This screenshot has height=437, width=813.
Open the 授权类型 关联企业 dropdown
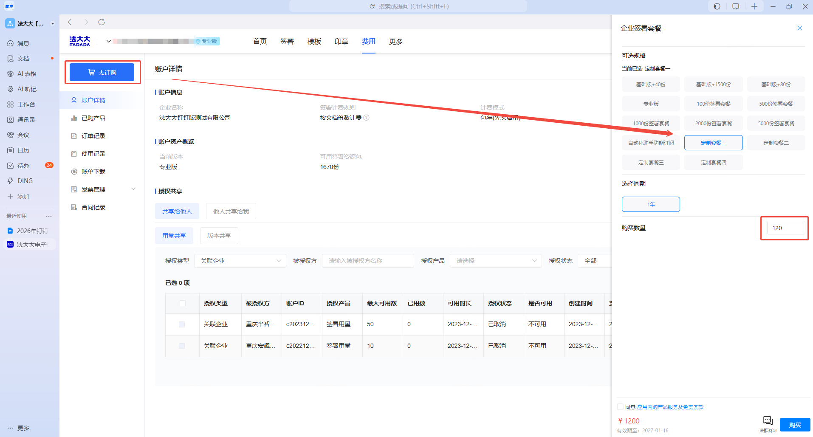[240, 261]
